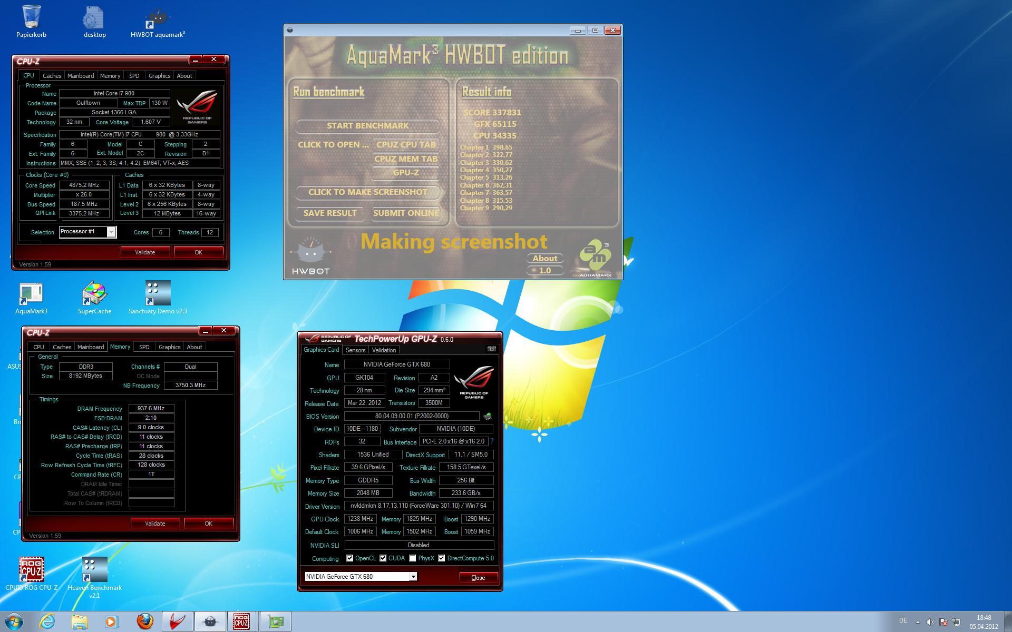Viewport: 1012px width, 632px height.
Task: Click the GPU Name field in GPU-Z
Action: tap(397, 364)
